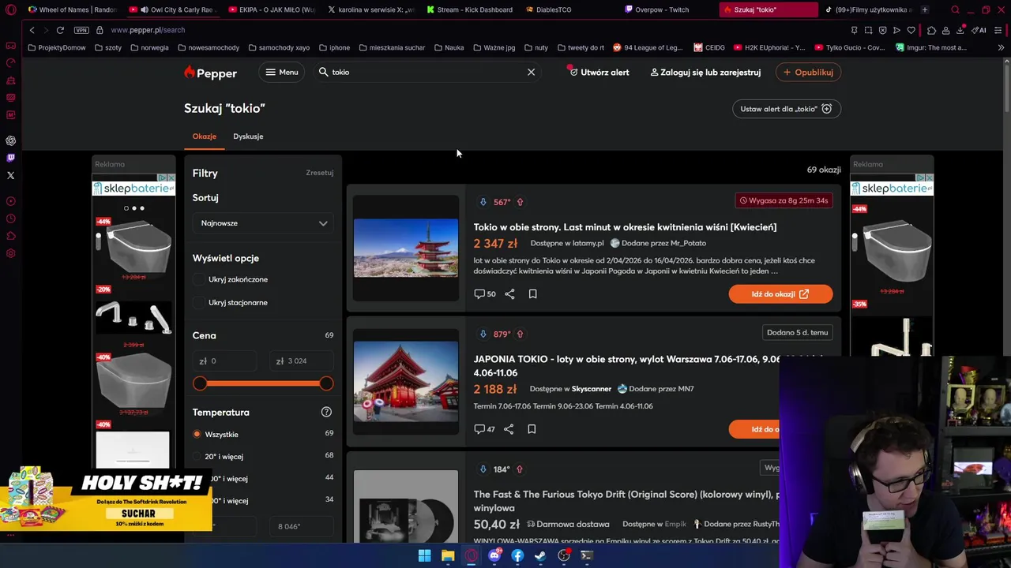Bookmark the JAPONIA TOKIO deal
The image size is (1011, 568).
[x=532, y=429]
